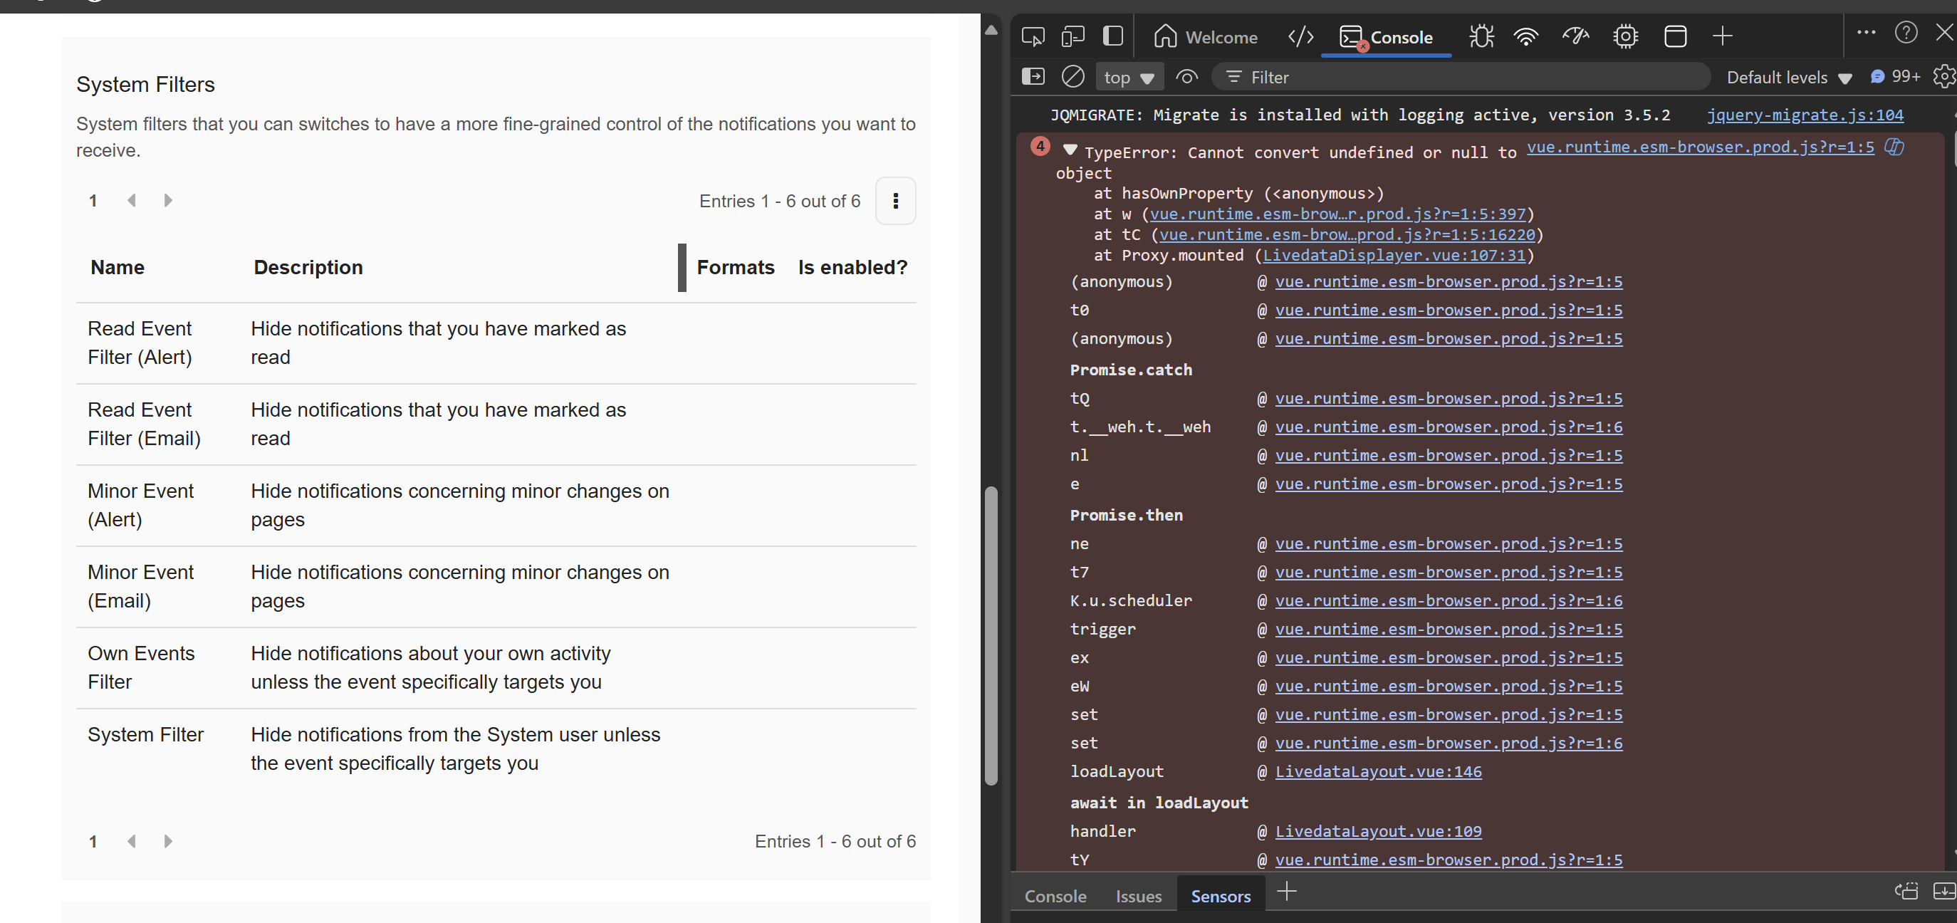Click the Description column resize handle
The image size is (1957, 923).
click(x=682, y=267)
